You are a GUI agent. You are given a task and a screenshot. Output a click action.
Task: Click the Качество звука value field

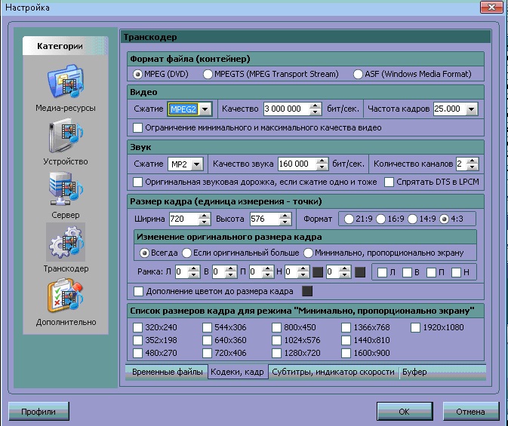tap(297, 164)
